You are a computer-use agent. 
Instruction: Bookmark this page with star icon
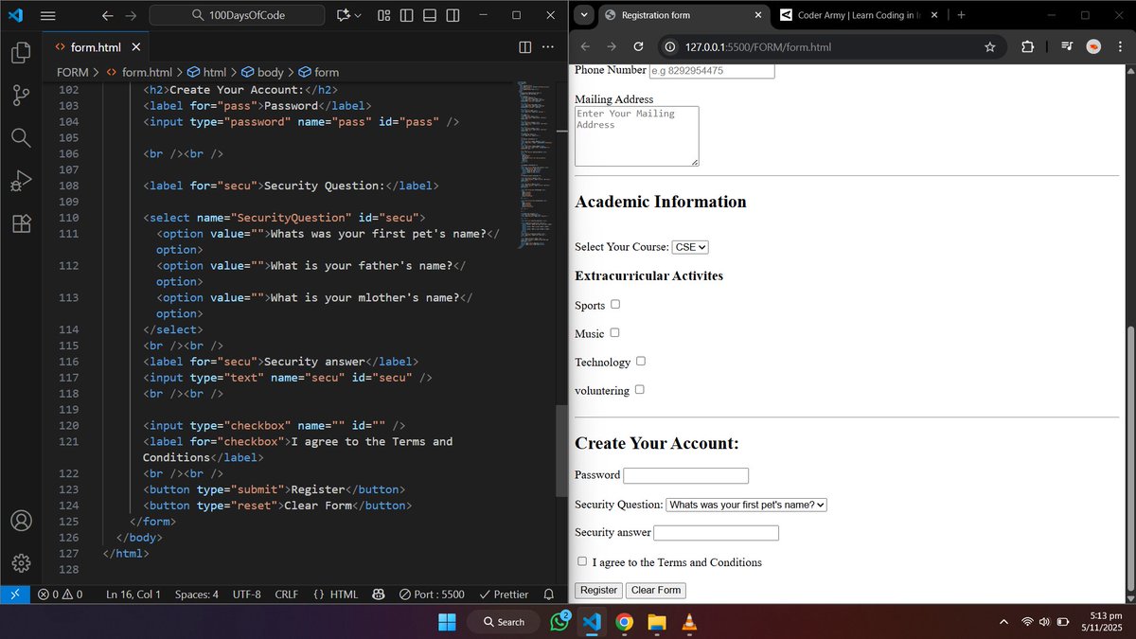click(990, 47)
